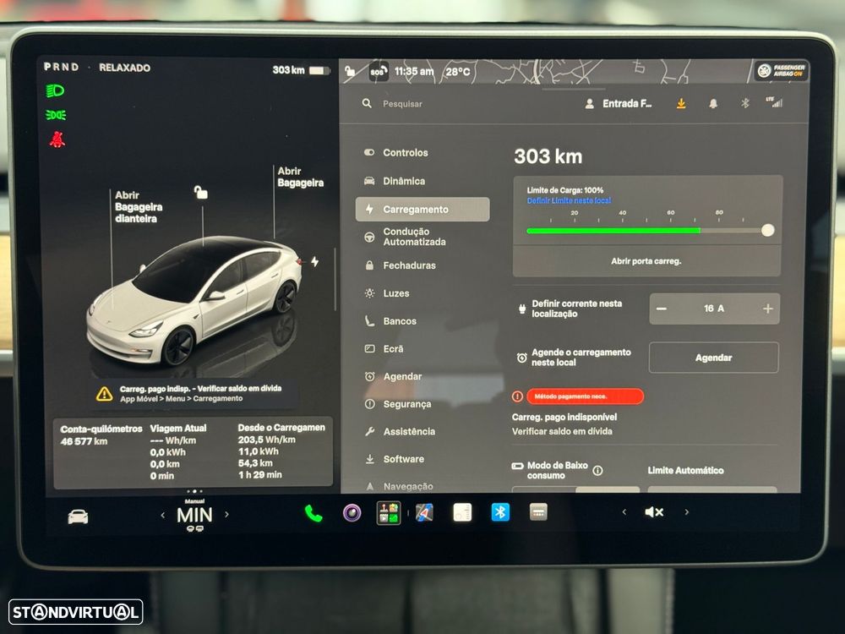Tap the SOS icon in status bar
The width and height of the screenshot is (845, 634).
[379, 71]
